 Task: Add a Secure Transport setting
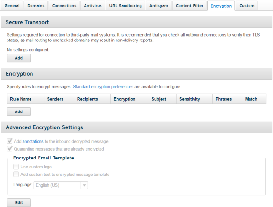pyautogui.click(x=19, y=58)
